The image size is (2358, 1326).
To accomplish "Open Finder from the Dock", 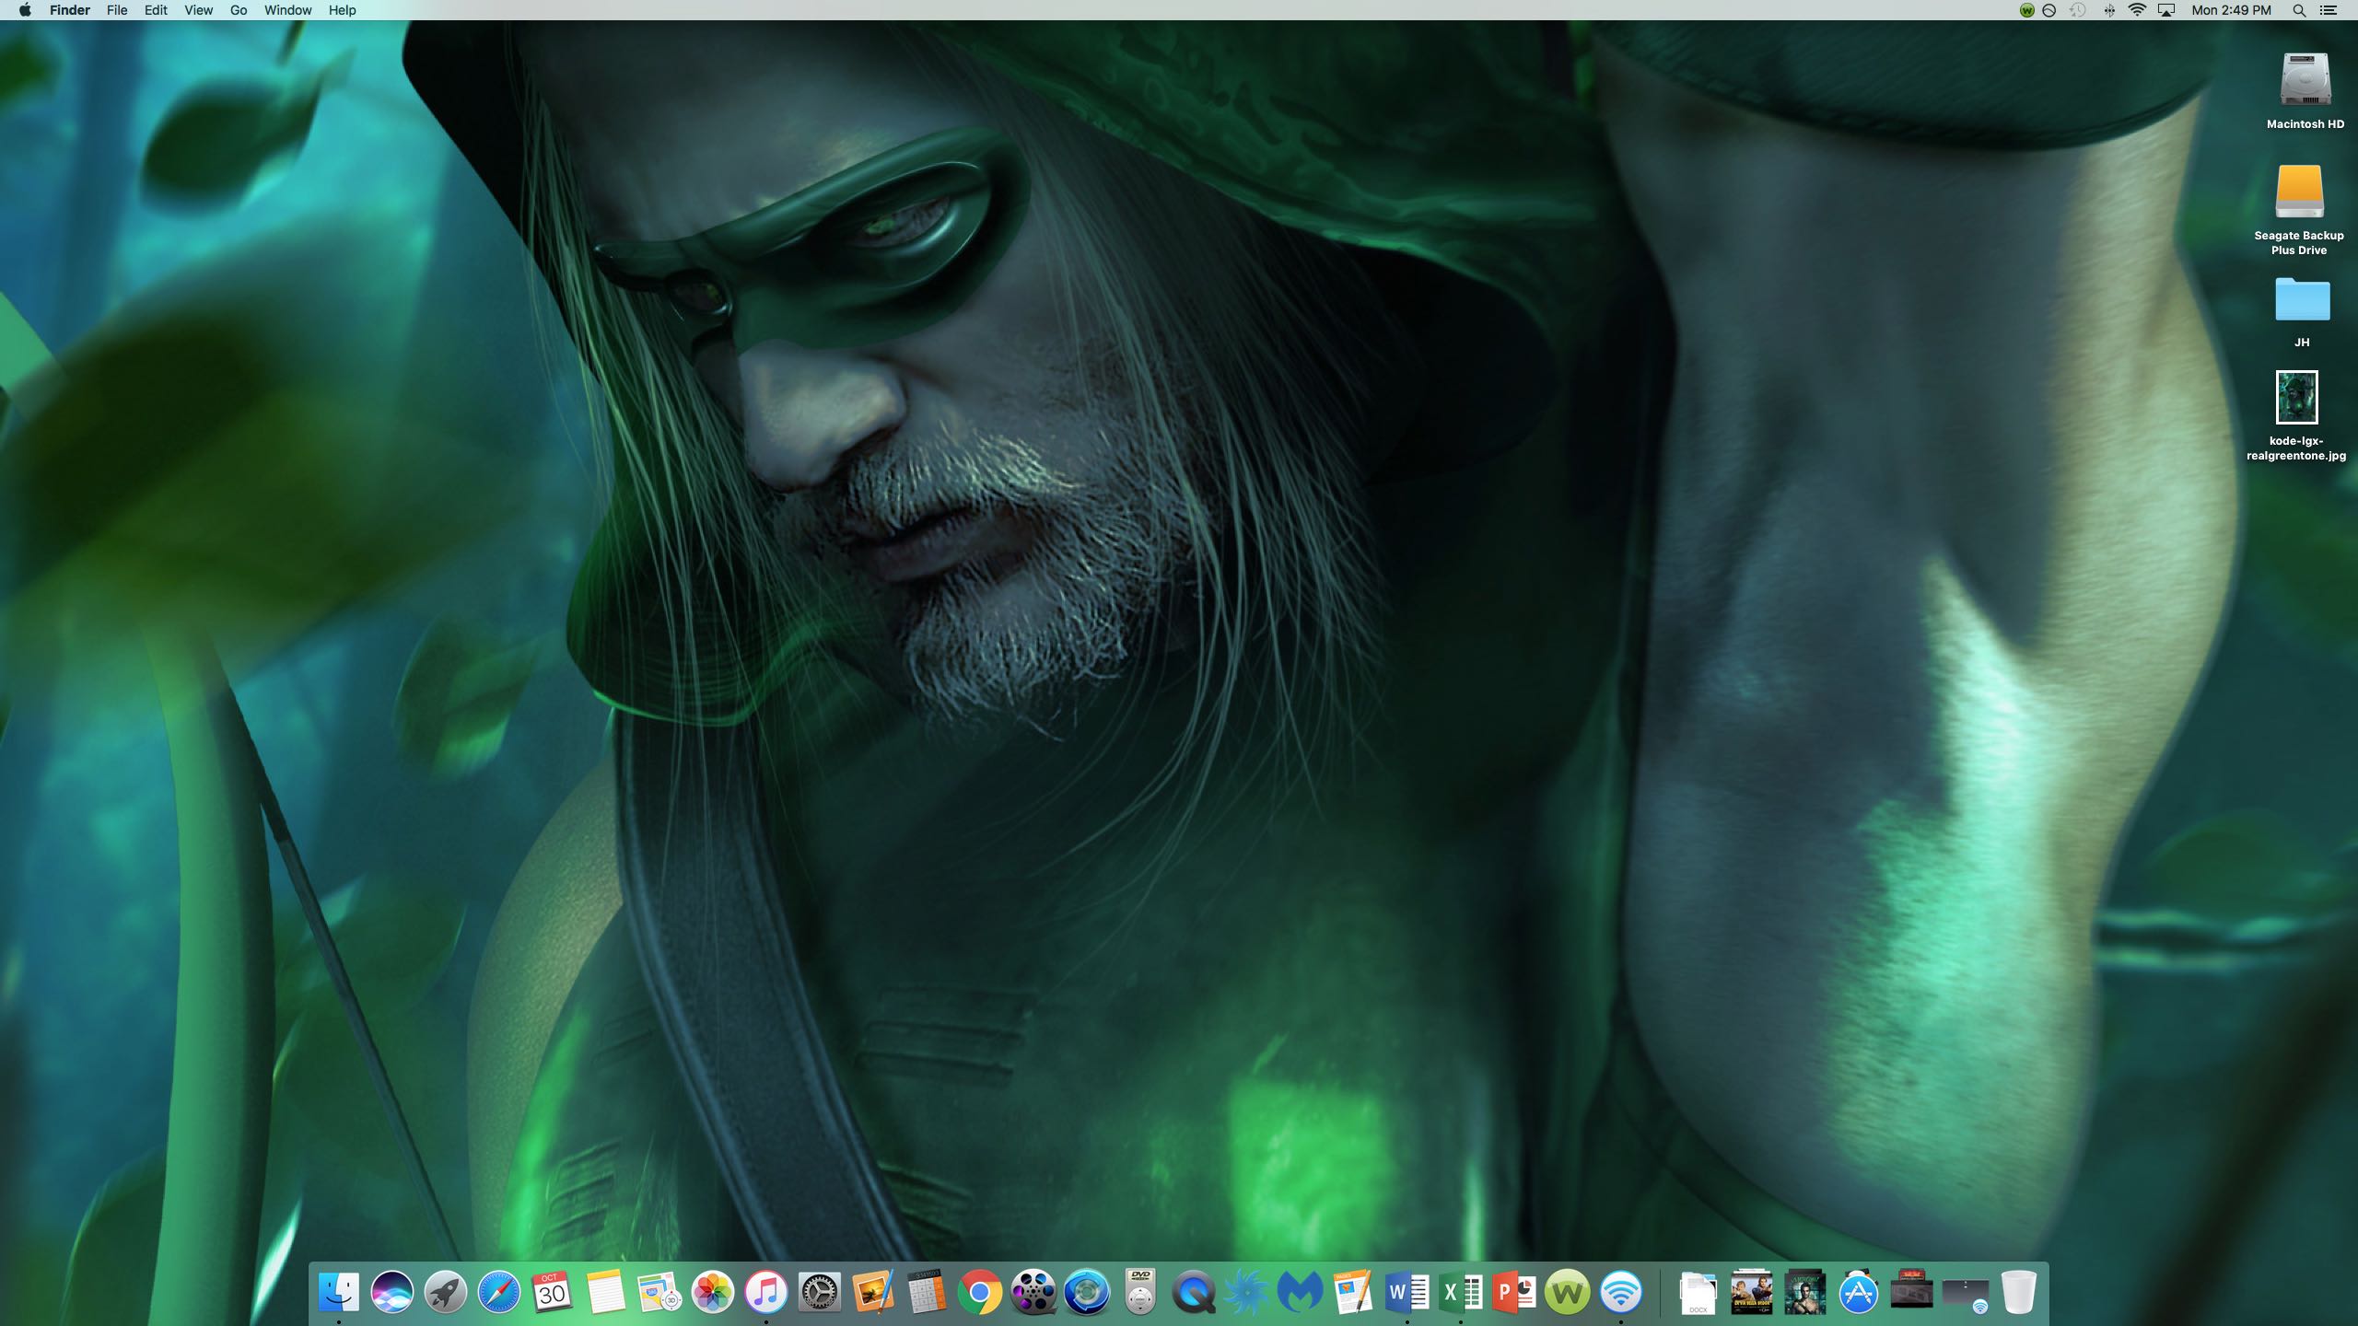I will 338,1292.
